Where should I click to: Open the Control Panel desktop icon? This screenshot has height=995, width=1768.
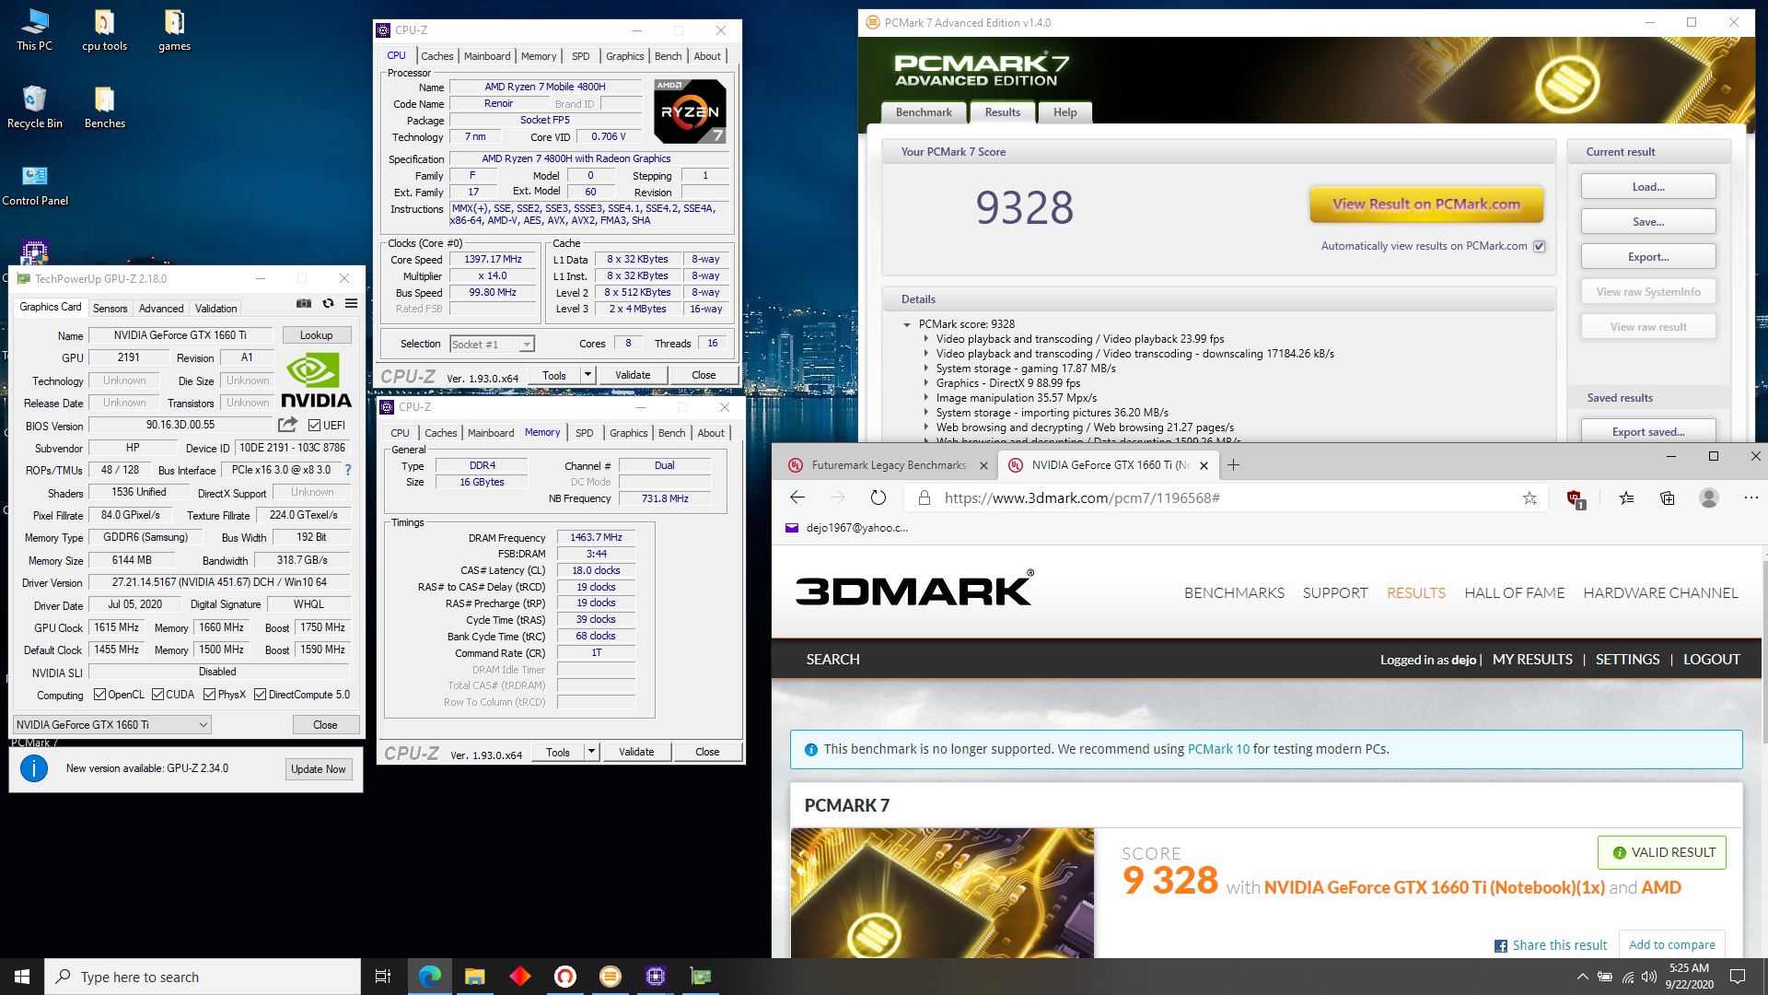coord(35,185)
